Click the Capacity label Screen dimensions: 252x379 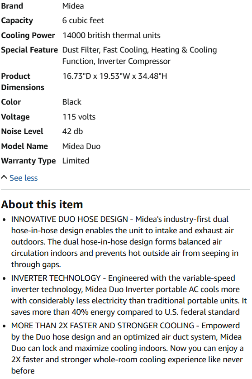coord(17,20)
